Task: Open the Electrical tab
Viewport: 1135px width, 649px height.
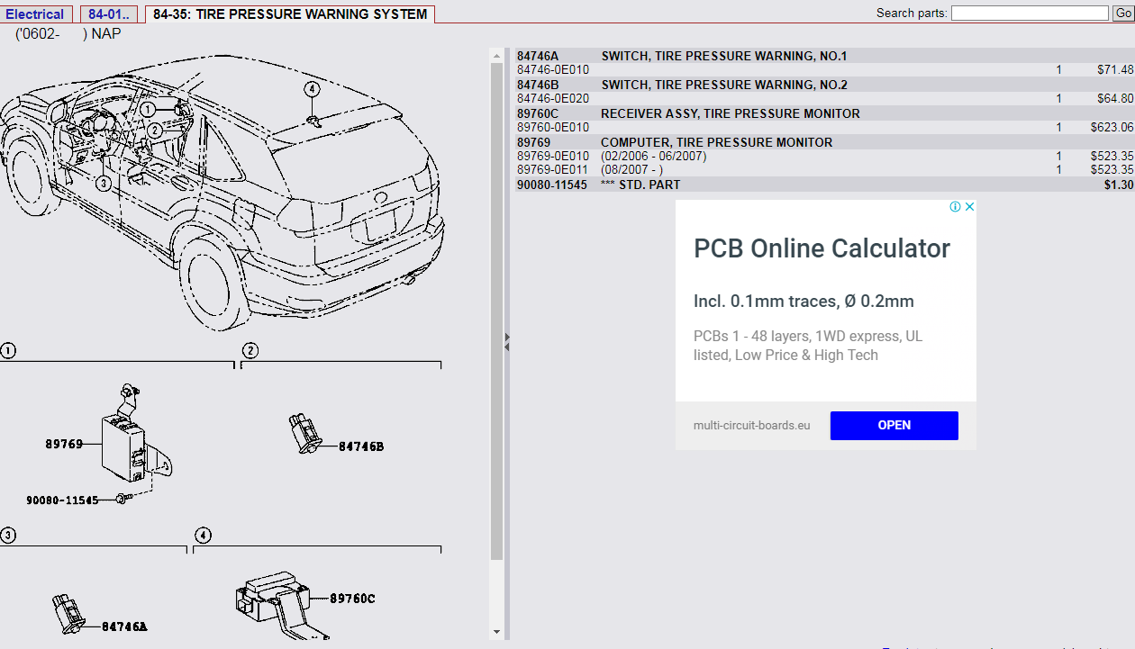Action: tap(35, 14)
